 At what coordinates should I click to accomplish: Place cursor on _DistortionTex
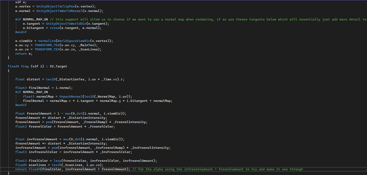click(69, 79)
